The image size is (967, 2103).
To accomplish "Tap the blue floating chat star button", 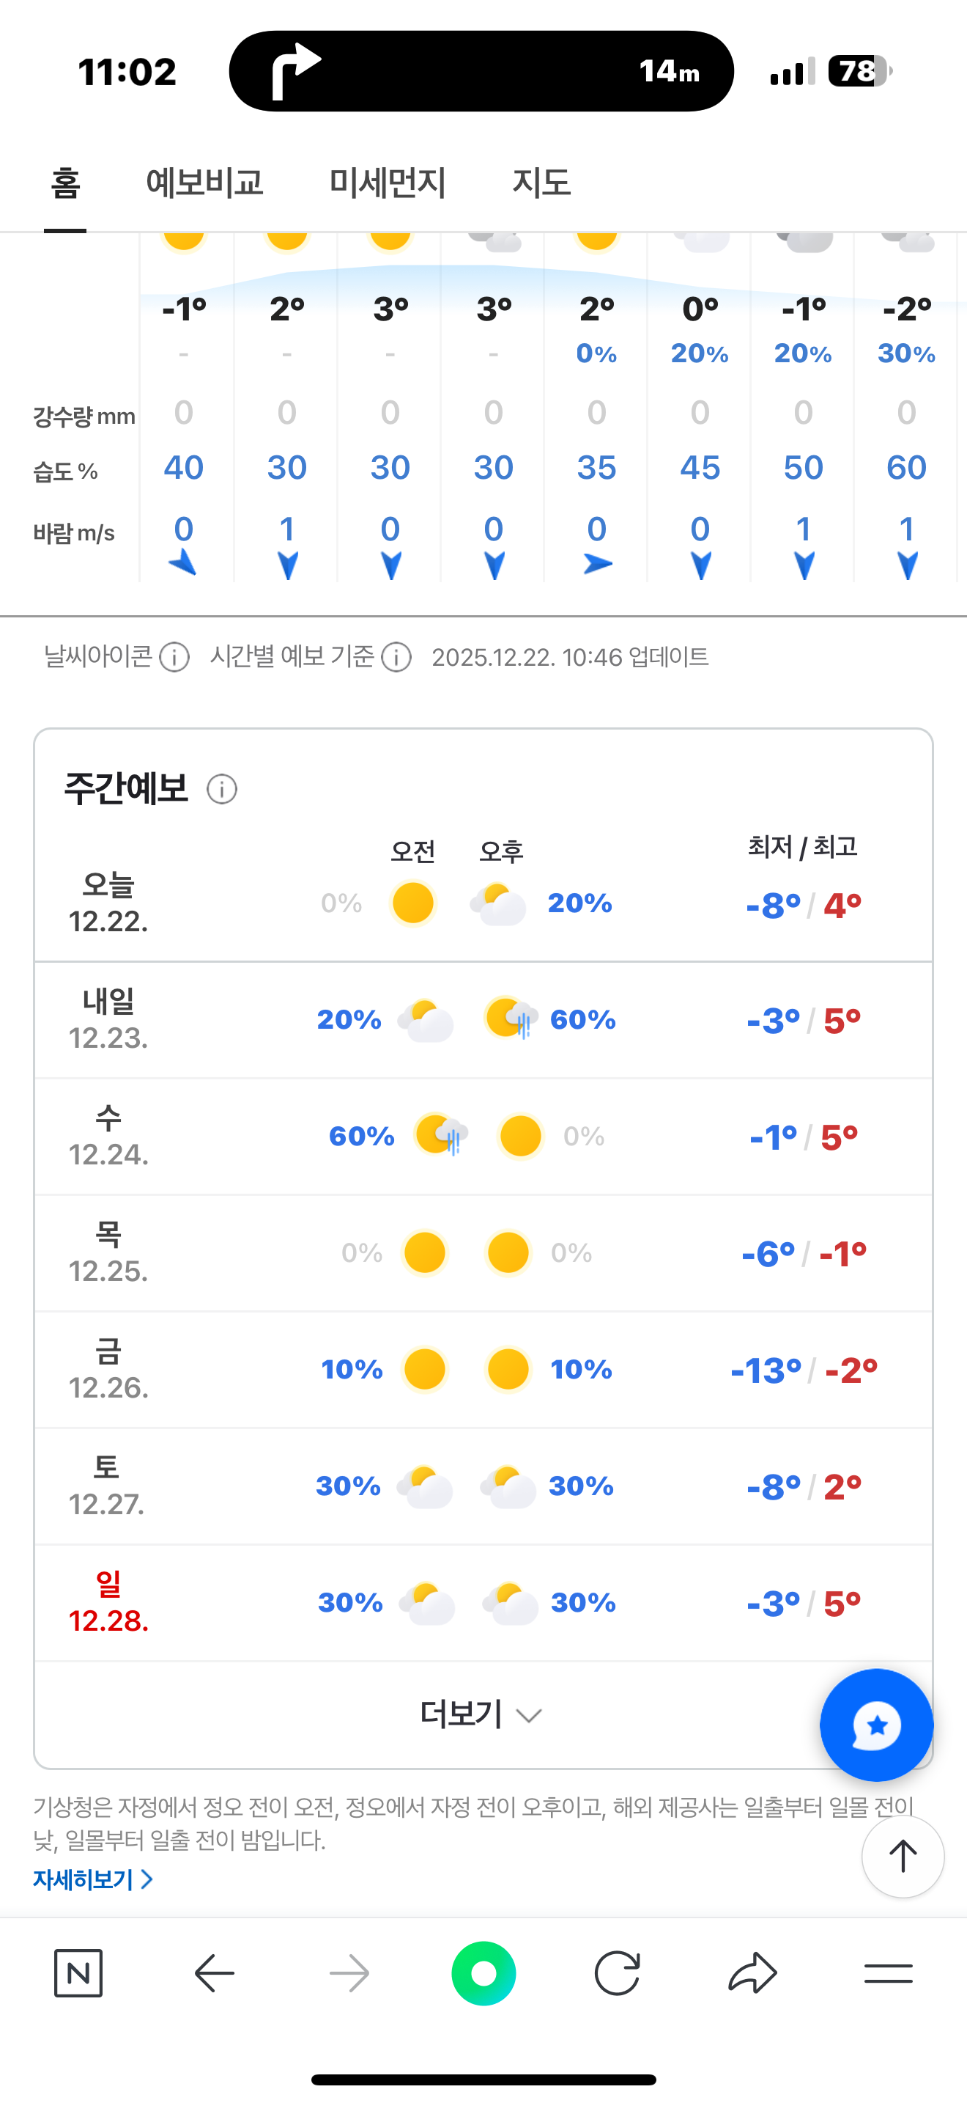I will 876,1725.
